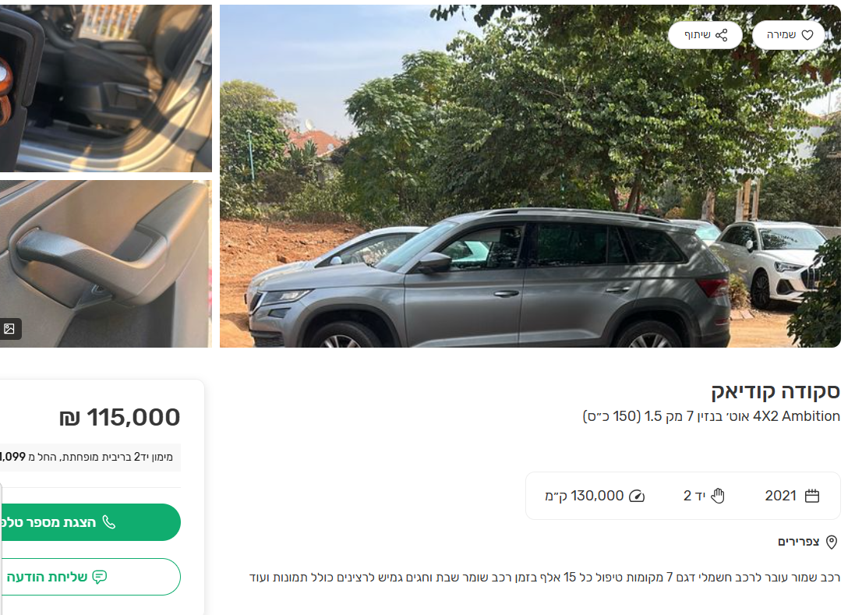Click the location pin icon beside צפרירים
The image size is (855, 615).
(x=832, y=542)
